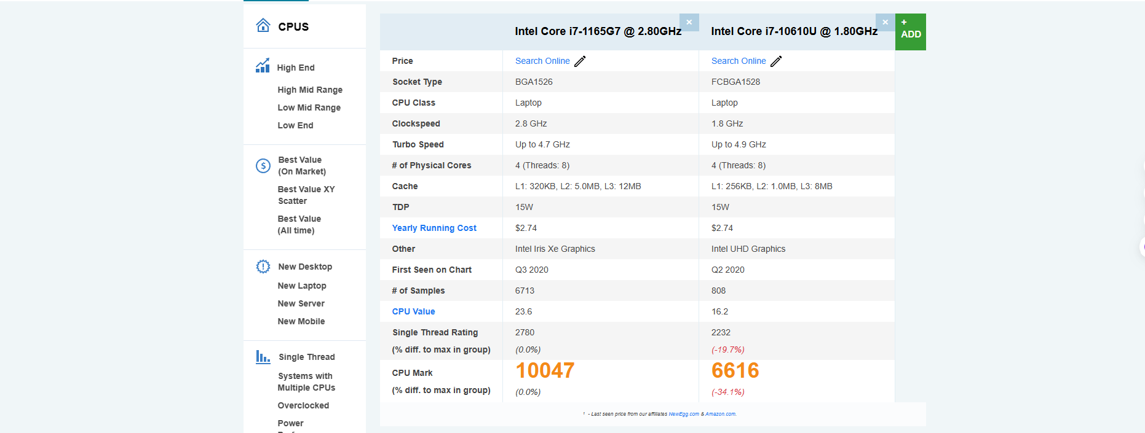The width and height of the screenshot is (1145, 433).
Task: Click the Intel Core i7-10610U @ 1.80GHz heading
Action: (x=794, y=31)
